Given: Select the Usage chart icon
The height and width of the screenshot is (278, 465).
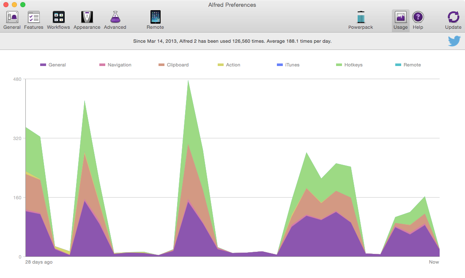Looking at the screenshot, I should pos(401,17).
